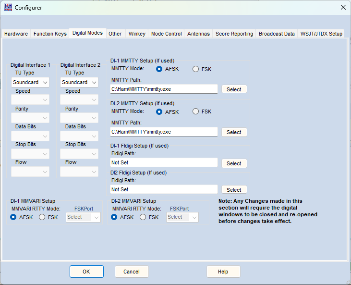Select FSK for DI-1 MMTTY Mode
351x285 pixels.
pos(195,69)
